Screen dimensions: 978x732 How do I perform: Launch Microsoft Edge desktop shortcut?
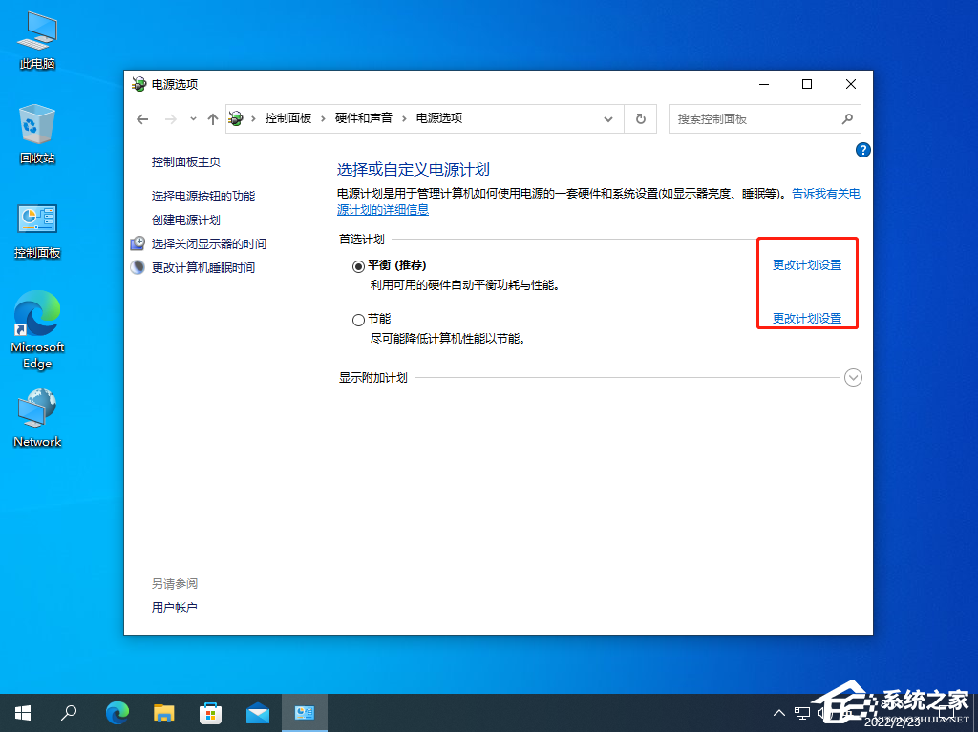point(37,330)
